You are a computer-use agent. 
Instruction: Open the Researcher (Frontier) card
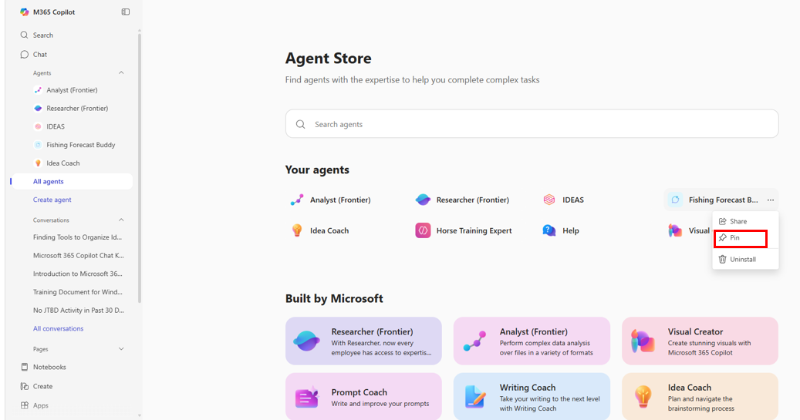click(363, 341)
